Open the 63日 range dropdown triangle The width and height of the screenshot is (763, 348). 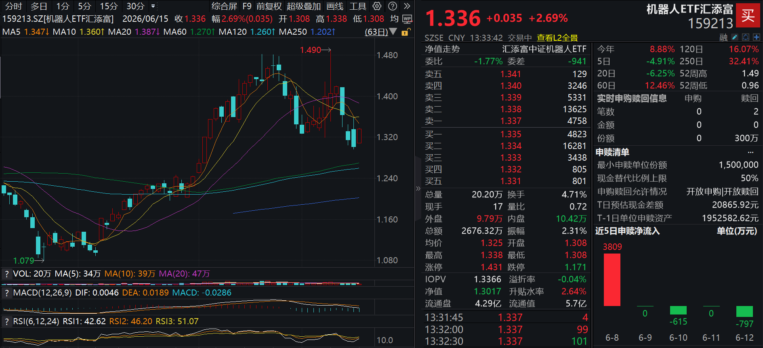click(393, 32)
